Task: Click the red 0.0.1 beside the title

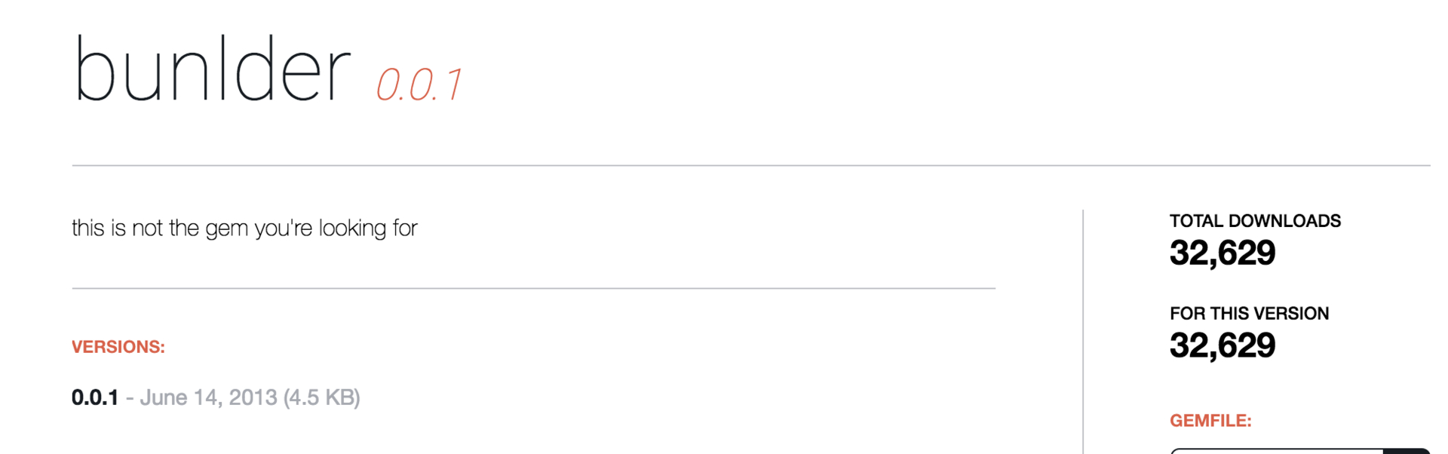Action: pos(419,84)
